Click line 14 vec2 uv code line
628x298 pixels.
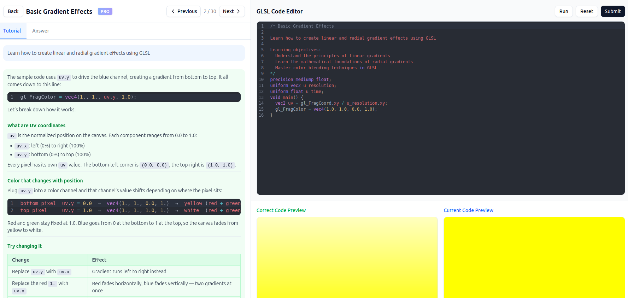tap(331, 103)
